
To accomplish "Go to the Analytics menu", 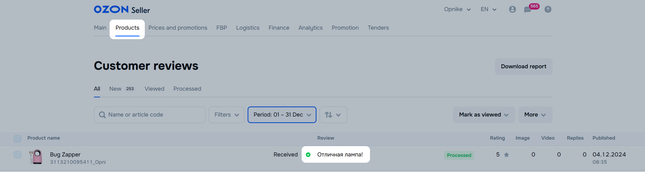I will 310,28.
